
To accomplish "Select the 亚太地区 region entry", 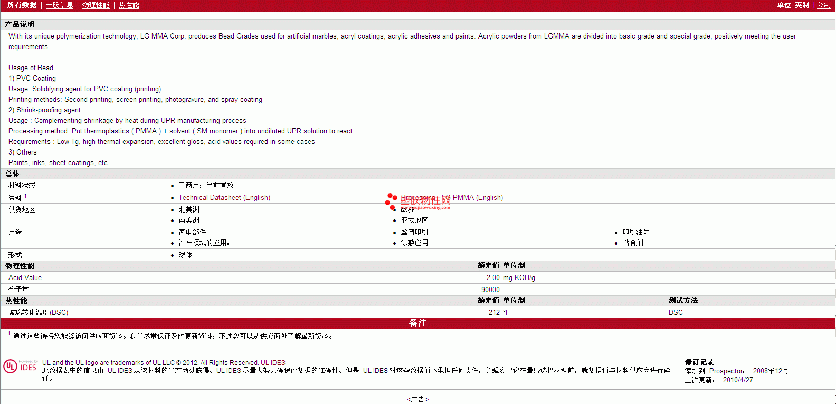I will tap(414, 220).
